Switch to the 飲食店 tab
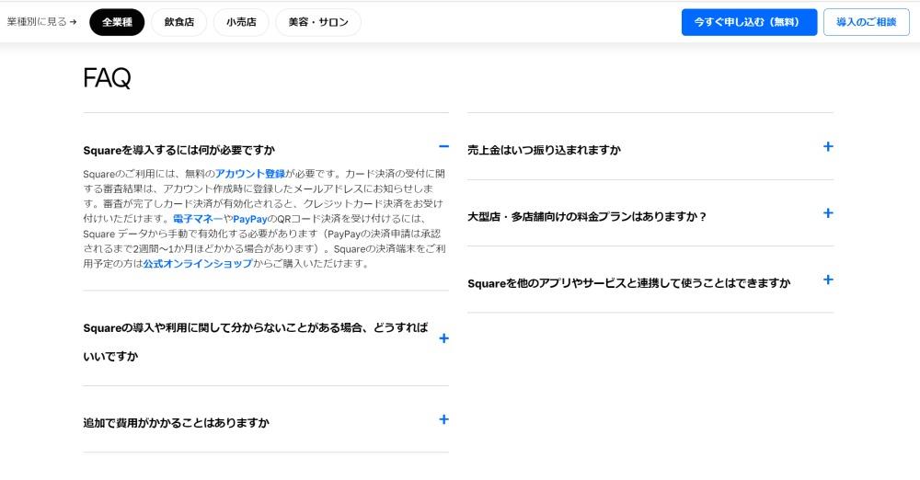 coord(179,22)
